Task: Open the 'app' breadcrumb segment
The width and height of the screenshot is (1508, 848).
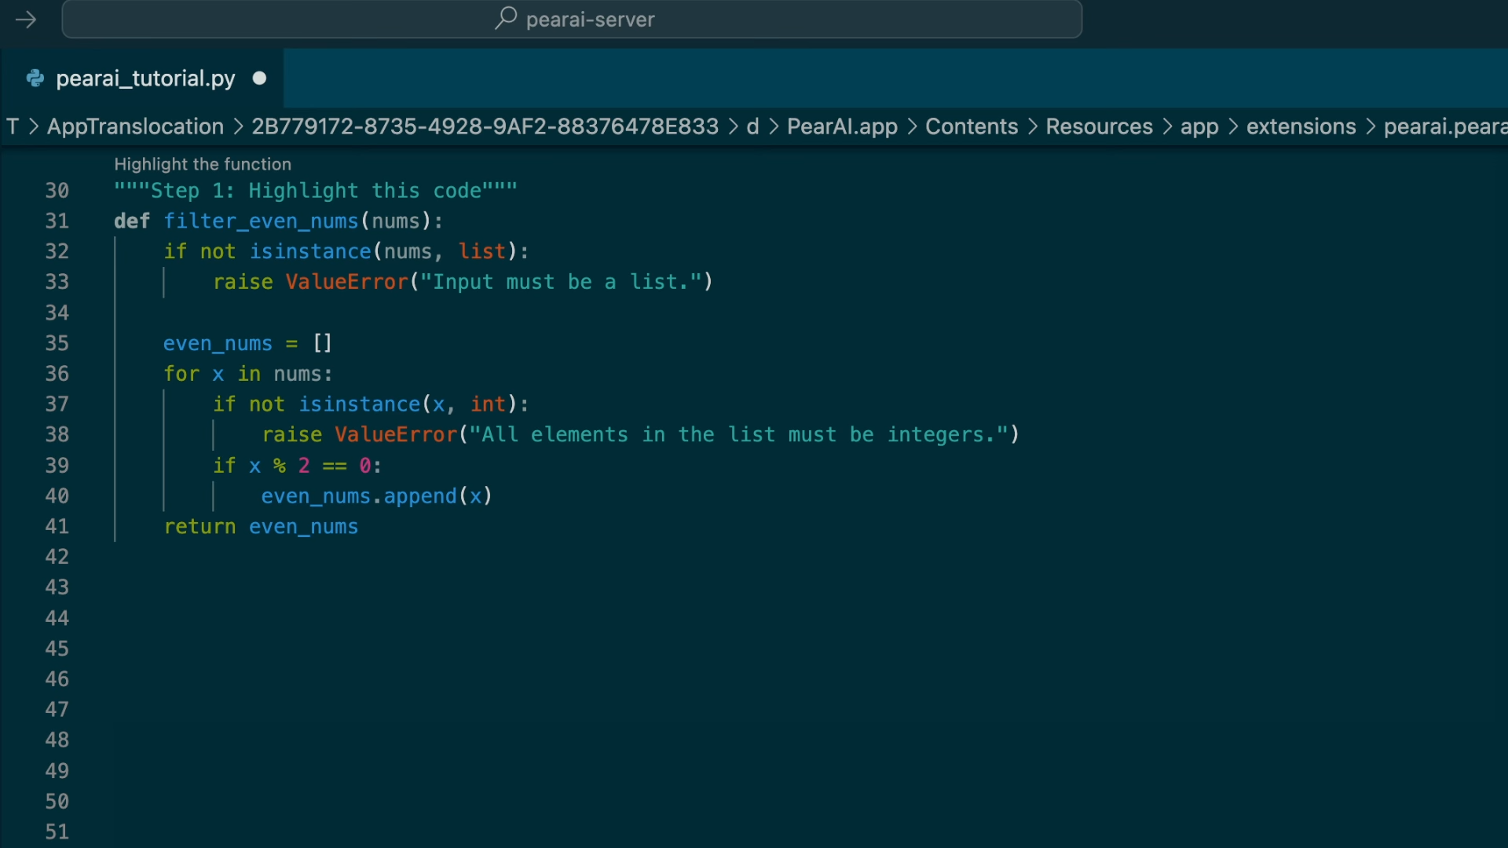Action: tap(1199, 126)
